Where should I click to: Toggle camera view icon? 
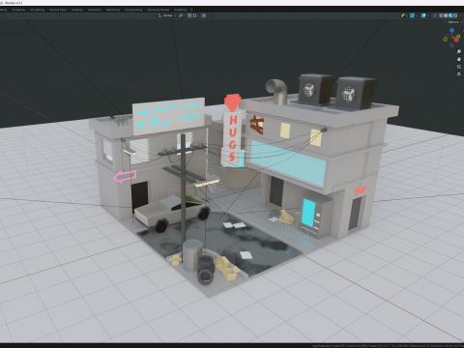click(459, 67)
